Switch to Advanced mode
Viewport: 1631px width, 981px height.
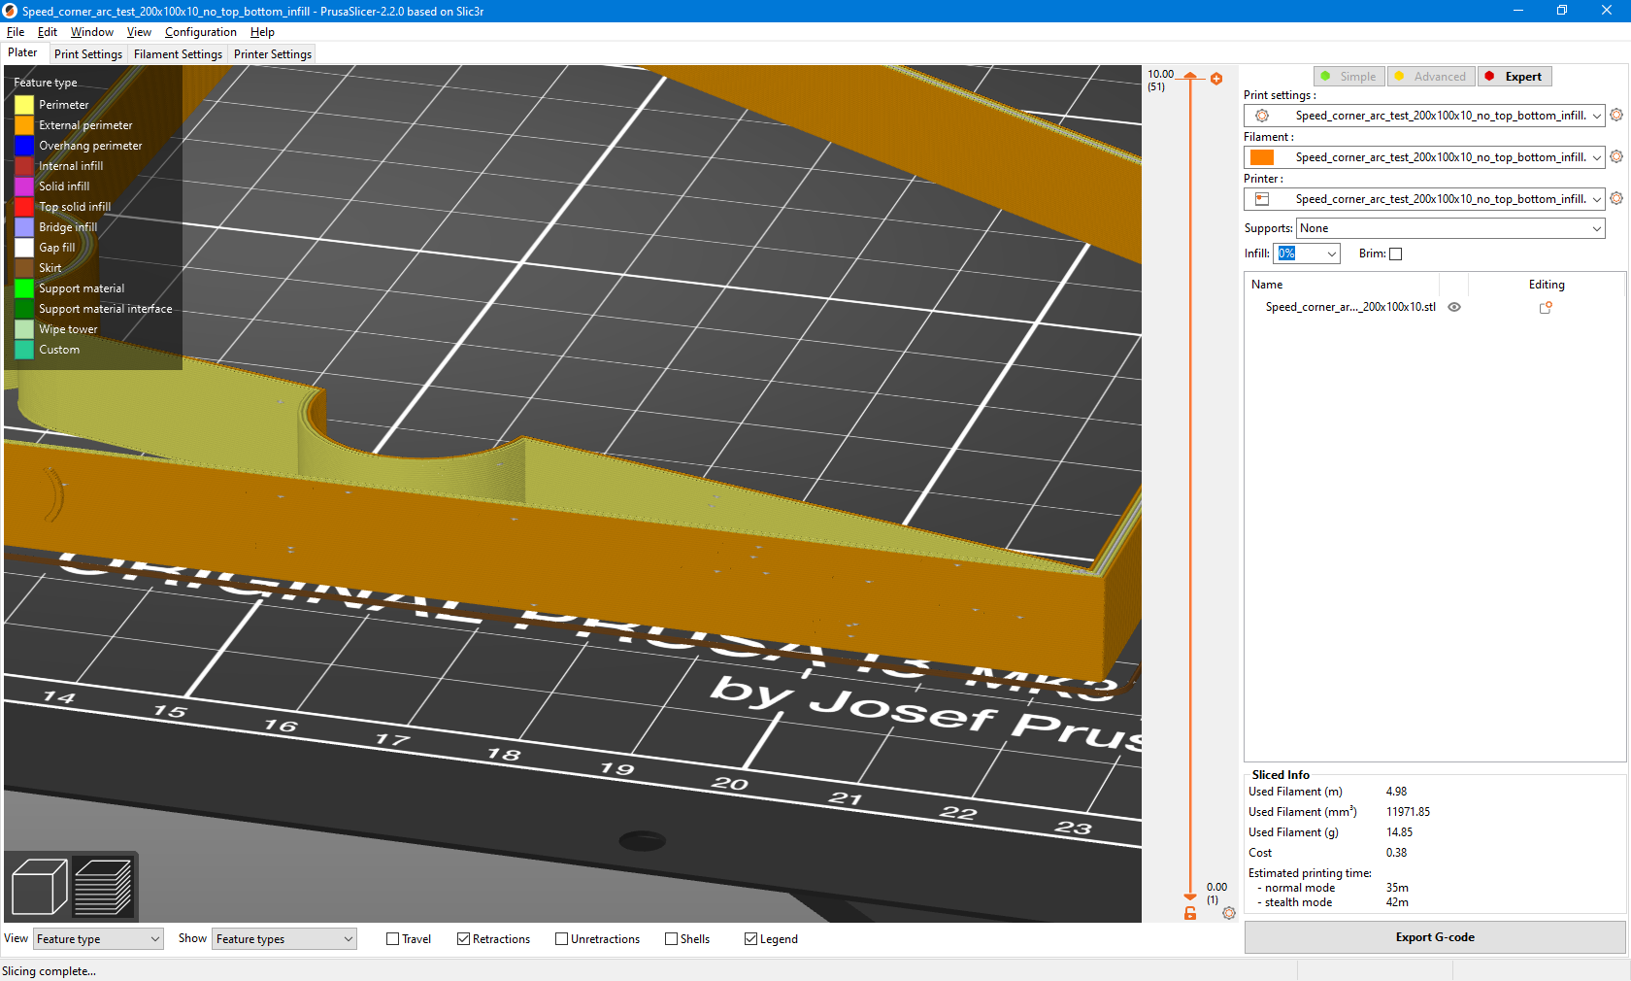[1431, 77]
